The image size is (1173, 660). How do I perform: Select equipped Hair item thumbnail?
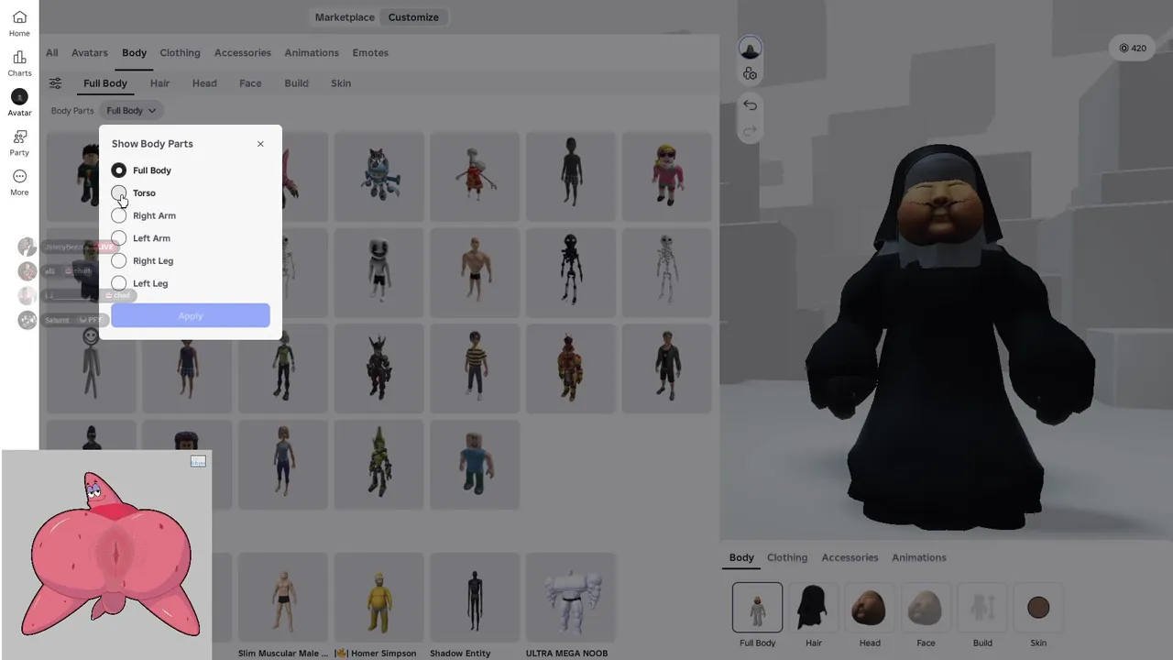click(x=814, y=607)
